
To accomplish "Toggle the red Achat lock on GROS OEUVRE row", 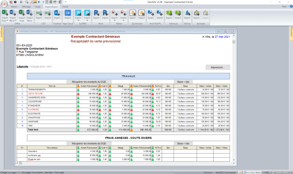I will pos(78,94).
